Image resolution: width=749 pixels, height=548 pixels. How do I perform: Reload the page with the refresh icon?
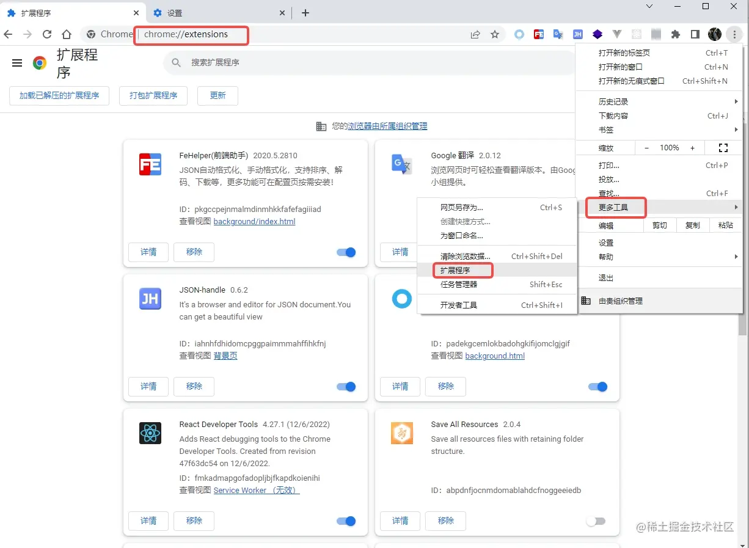[x=47, y=34]
